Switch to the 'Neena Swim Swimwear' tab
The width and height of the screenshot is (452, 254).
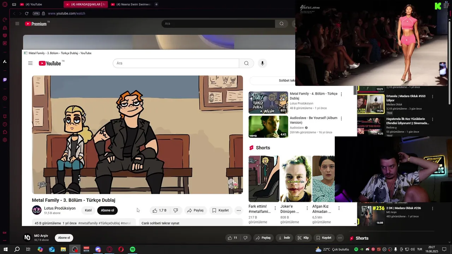pyautogui.click(x=131, y=5)
